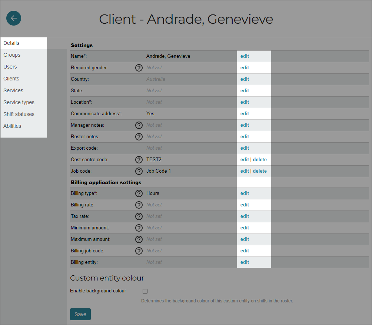Open help icon for Cost centre code
This screenshot has height=325, width=372.
(x=139, y=160)
